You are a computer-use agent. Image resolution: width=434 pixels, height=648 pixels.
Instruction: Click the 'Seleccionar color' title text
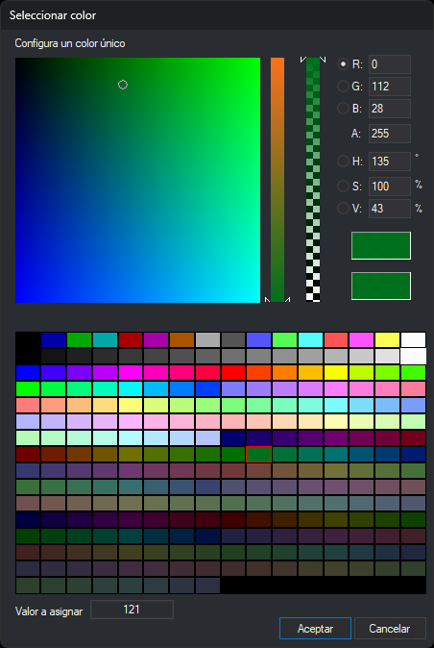tap(53, 15)
